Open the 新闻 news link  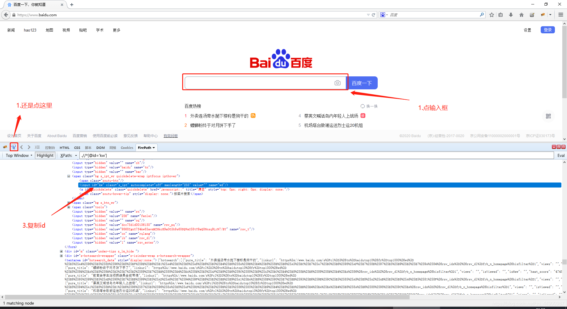11,30
